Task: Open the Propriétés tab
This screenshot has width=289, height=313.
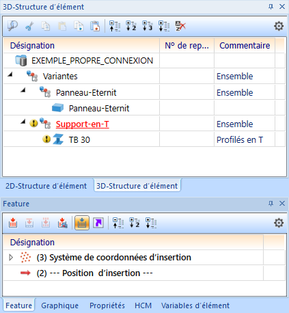Action: pyautogui.click(x=107, y=305)
